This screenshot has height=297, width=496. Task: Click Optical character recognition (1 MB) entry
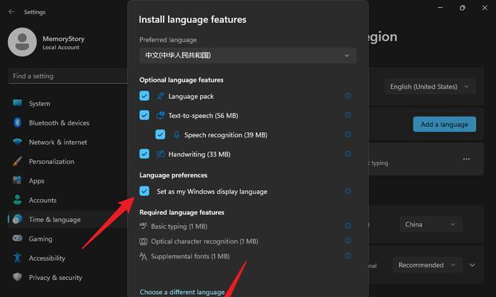tap(204, 241)
